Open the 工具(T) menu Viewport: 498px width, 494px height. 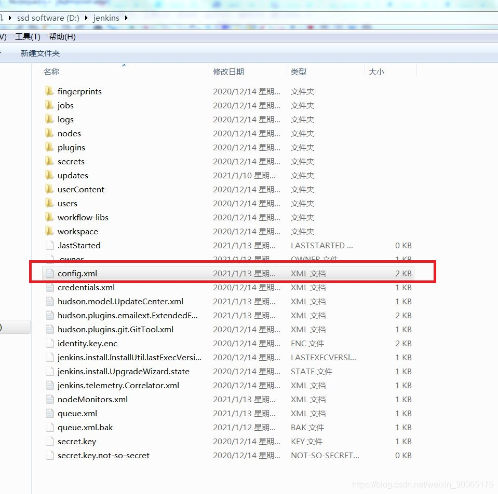click(x=28, y=37)
